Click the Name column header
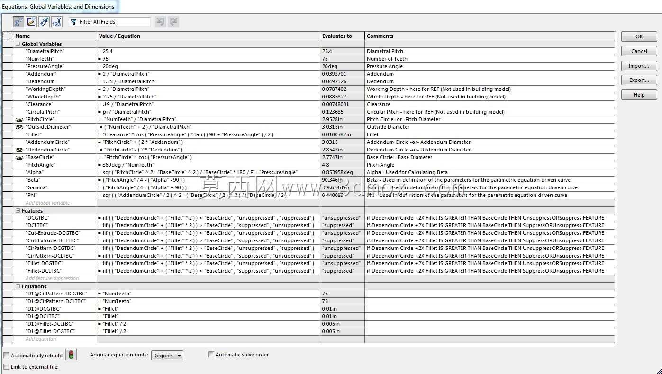Viewport: 662px width, 374px height. tap(55, 36)
